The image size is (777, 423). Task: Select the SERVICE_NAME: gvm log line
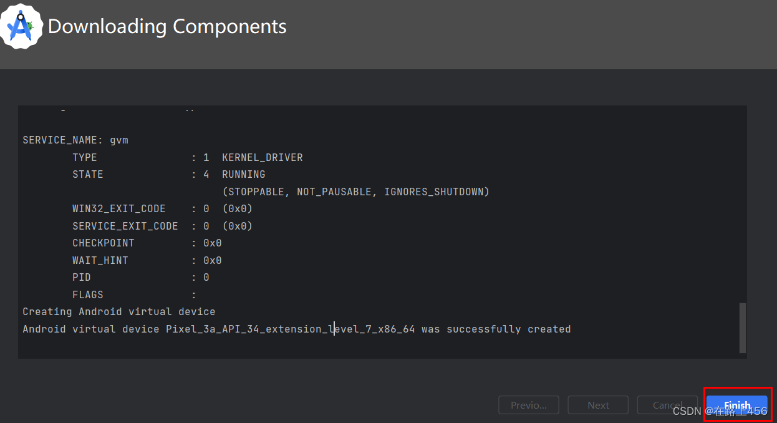click(x=75, y=140)
